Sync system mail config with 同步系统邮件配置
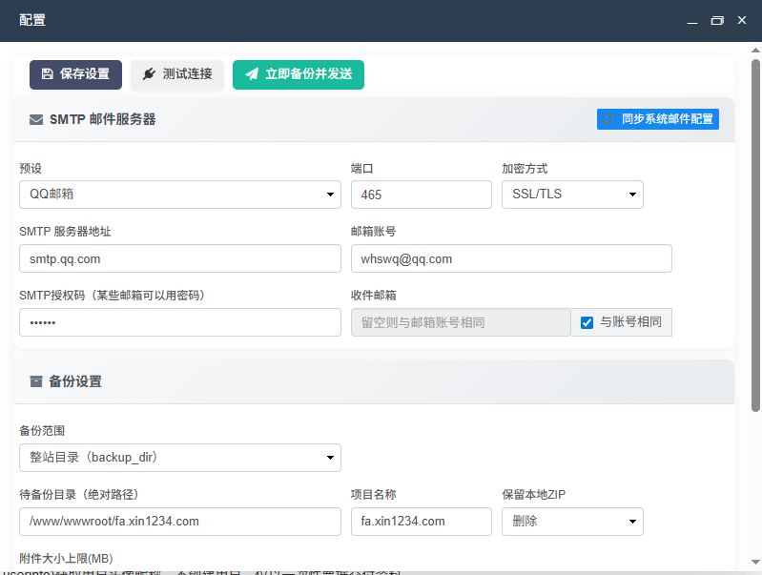Viewport: 762px width, 575px height. pyautogui.click(x=658, y=119)
